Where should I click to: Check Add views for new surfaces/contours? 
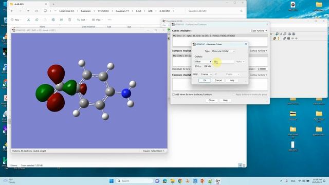173,95
